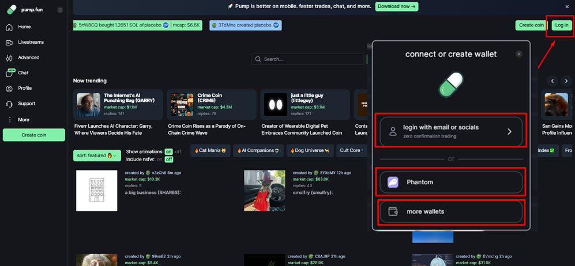Expand the More menu in sidebar
The height and width of the screenshot is (266, 575).
23,120
